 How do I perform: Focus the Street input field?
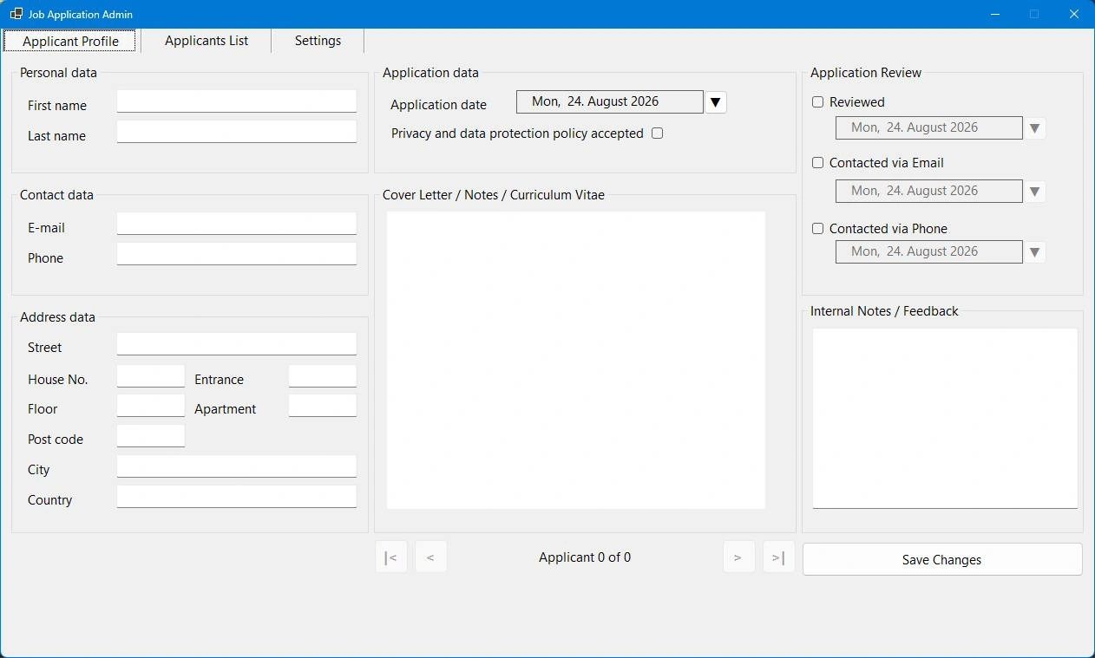237,344
